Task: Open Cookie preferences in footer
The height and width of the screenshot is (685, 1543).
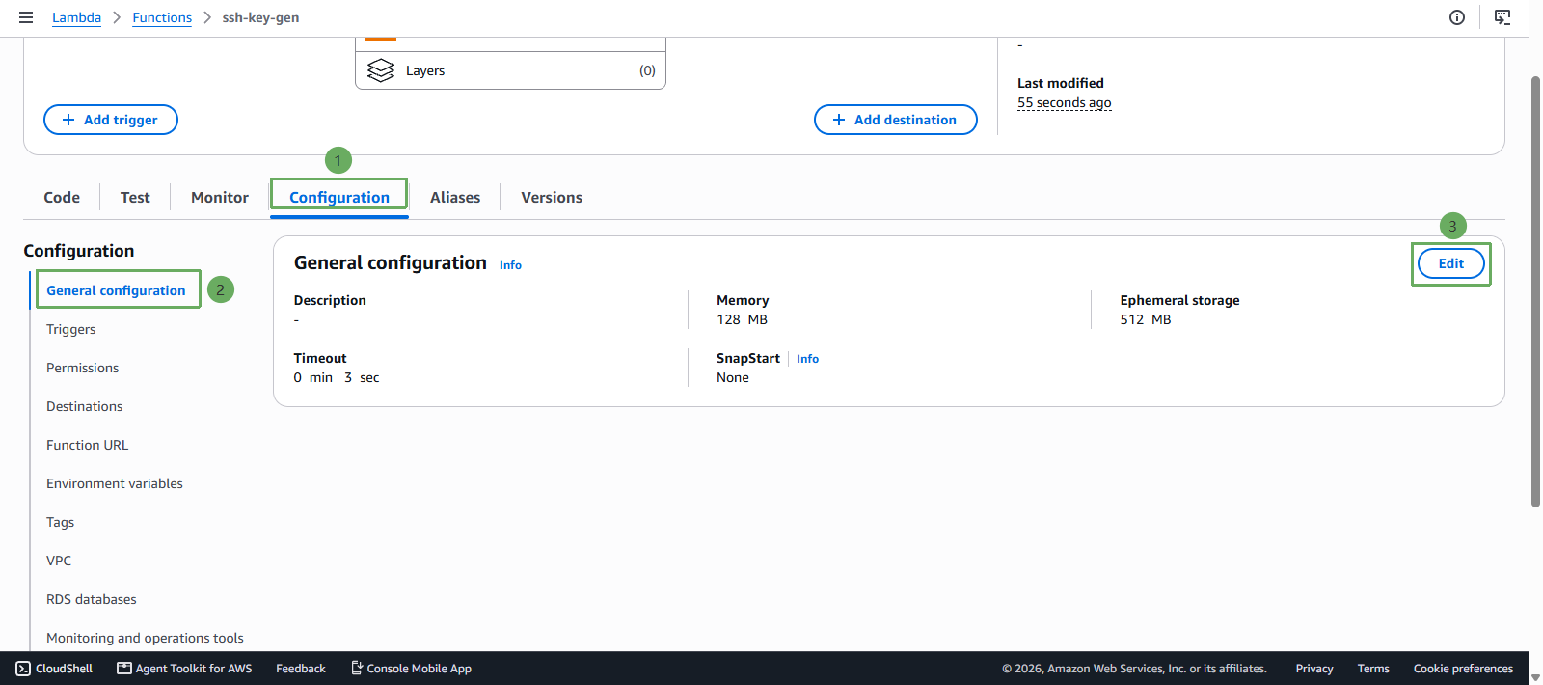Action: [1463, 669]
